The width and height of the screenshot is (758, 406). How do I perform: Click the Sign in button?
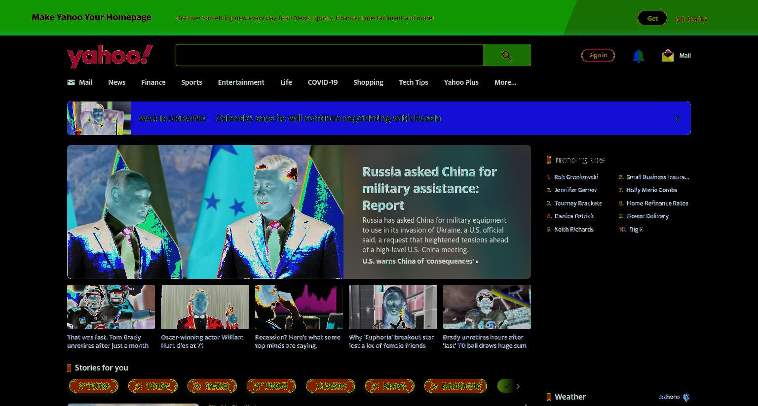click(598, 55)
